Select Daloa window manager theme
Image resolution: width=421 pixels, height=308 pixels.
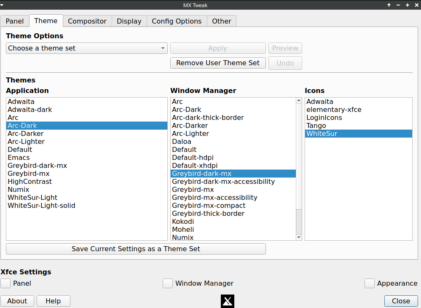point(233,141)
